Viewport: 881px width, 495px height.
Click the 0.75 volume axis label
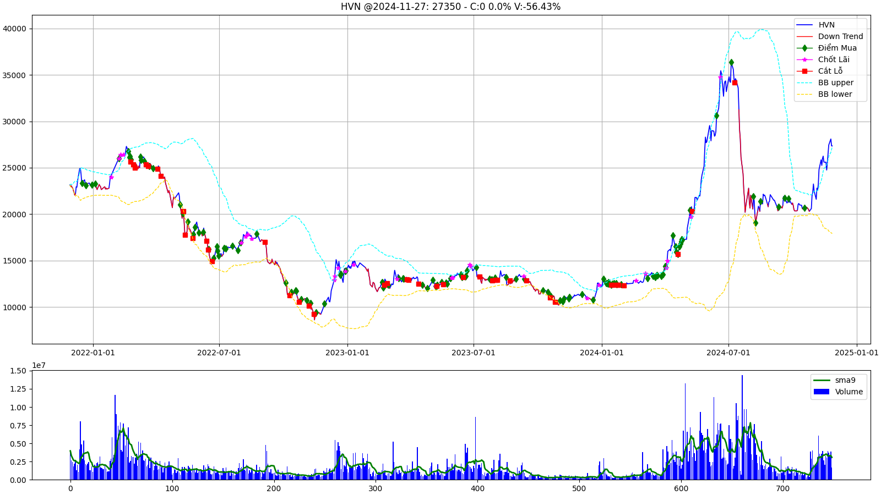(x=18, y=425)
